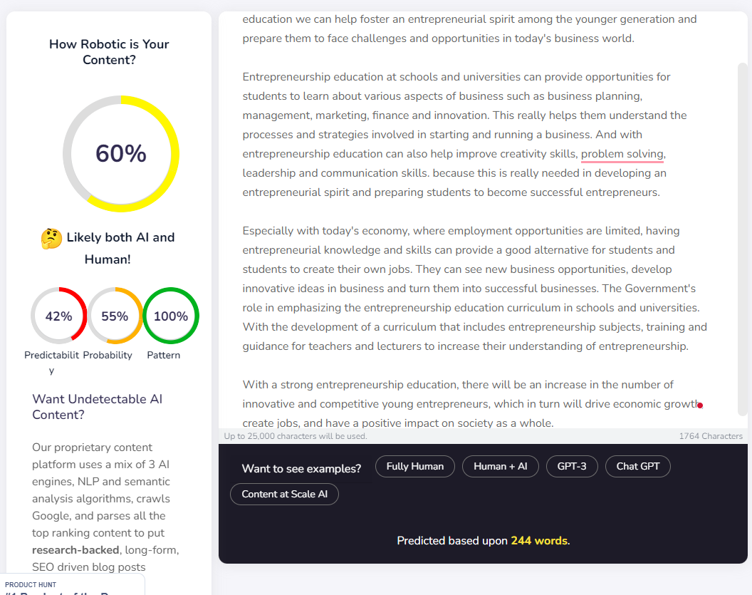Click the 60% overall score circle
This screenshot has width=752, height=595.
coord(121,153)
